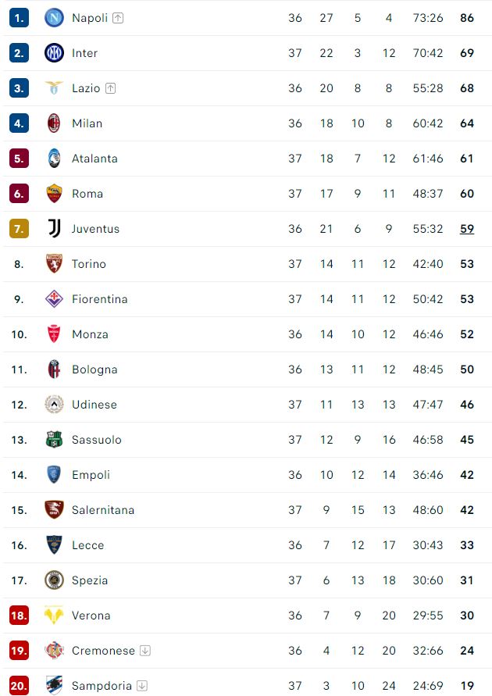Click the red rank 18 badge
Image resolution: width=492 pixels, height=696 pixels.
19,616
